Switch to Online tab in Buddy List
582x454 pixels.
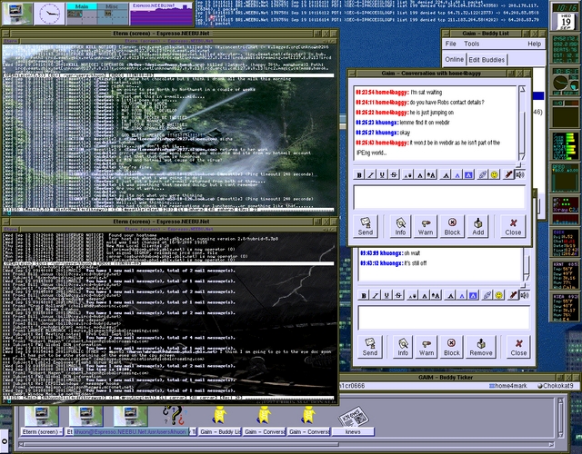(x=455, y=59)
